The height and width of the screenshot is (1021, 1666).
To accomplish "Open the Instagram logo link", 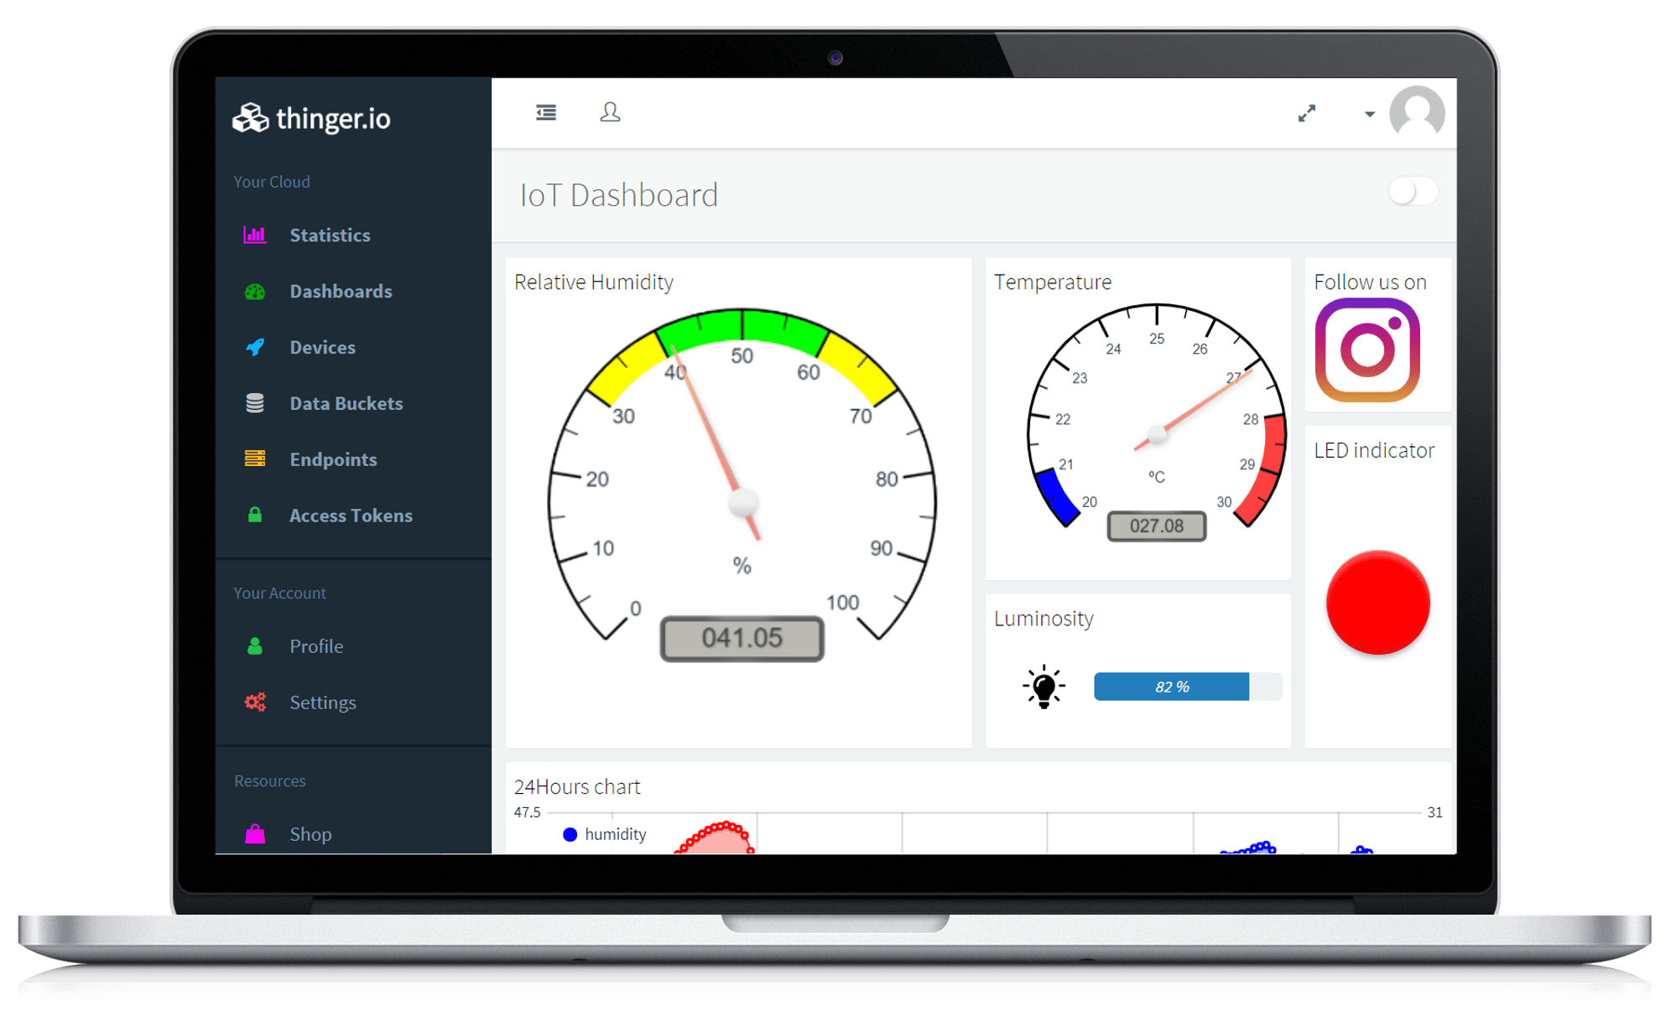I will click(1367, 350).
